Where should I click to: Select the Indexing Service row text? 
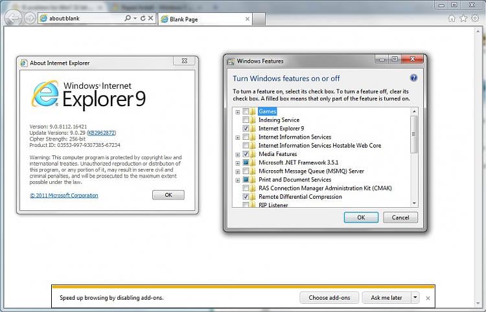[x=279, y=120]
